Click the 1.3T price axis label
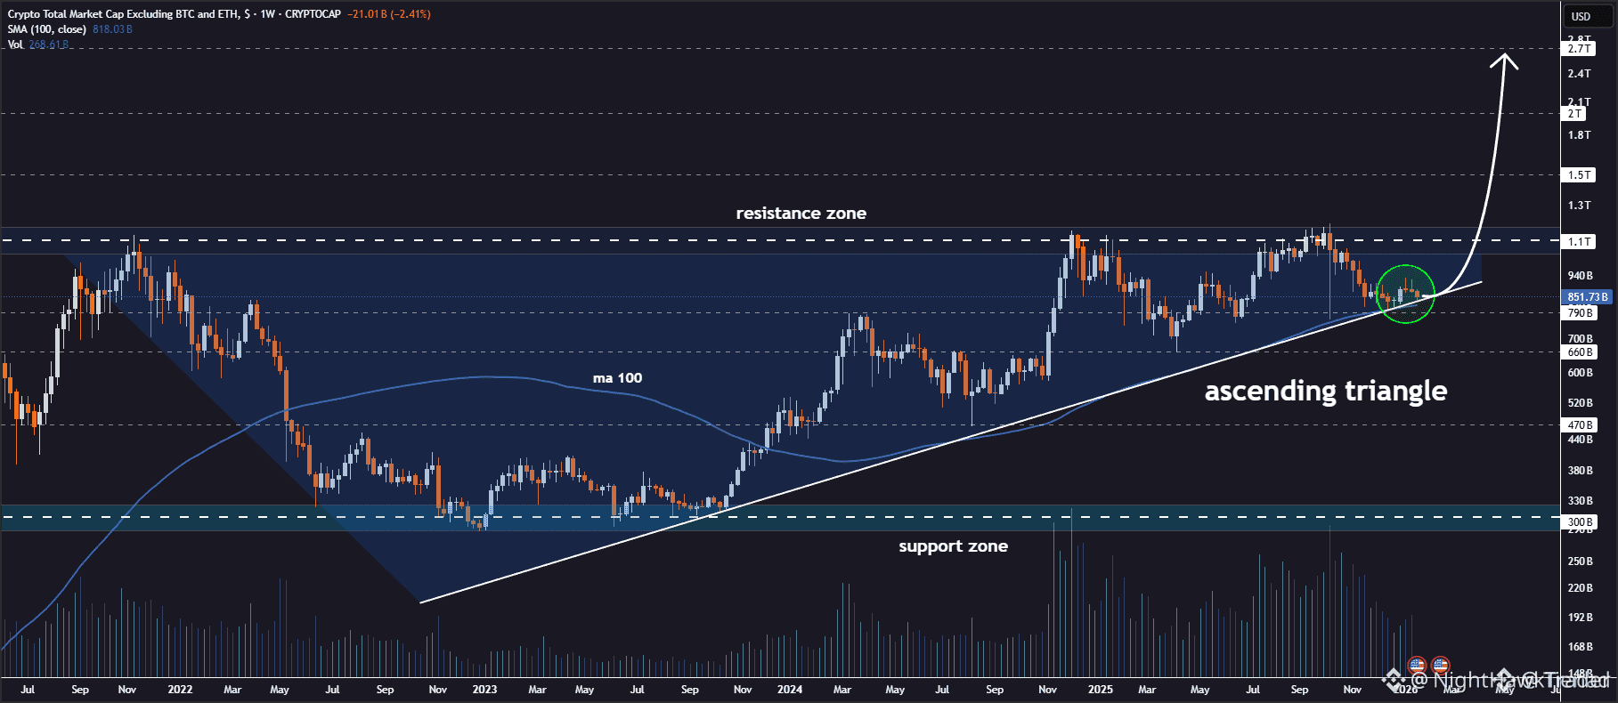 coord(1579,206)
